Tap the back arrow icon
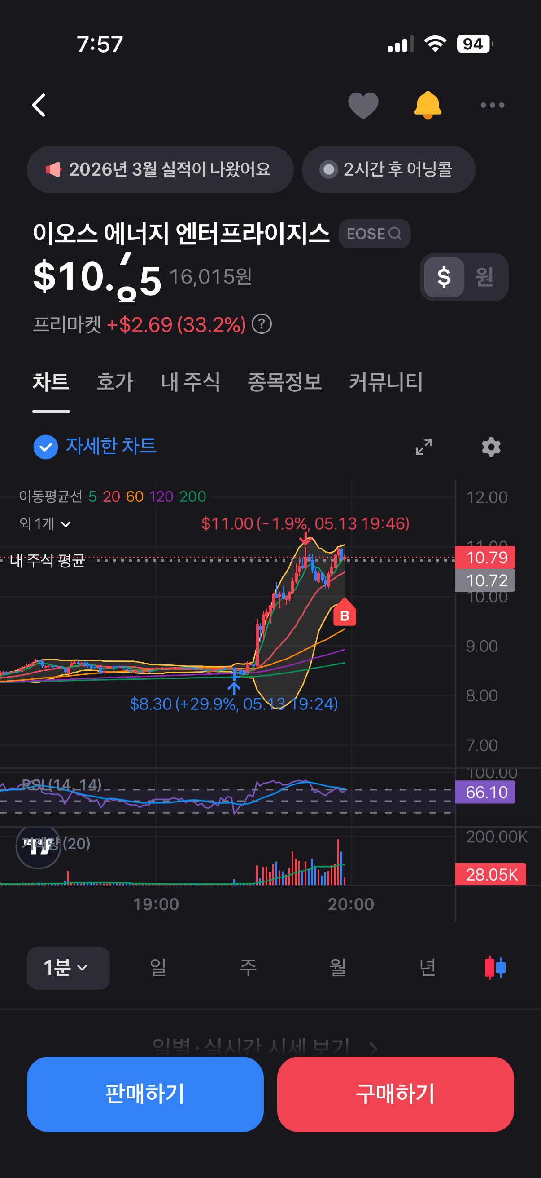Screen dimensions: 541x1178 click(x=39, y=105)
